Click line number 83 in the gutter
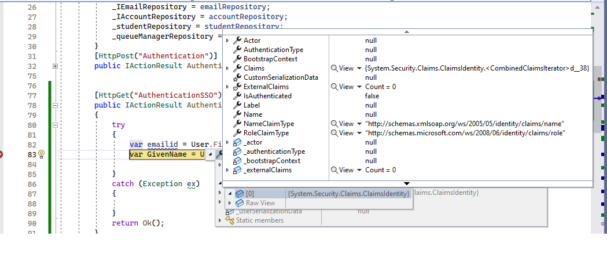The height and width of the screenshot is (266, 607). [32, 154]
